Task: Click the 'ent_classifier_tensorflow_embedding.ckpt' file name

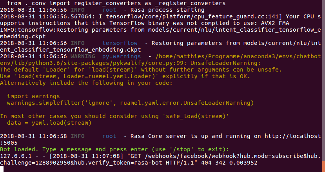Action: tap(71, 50)
